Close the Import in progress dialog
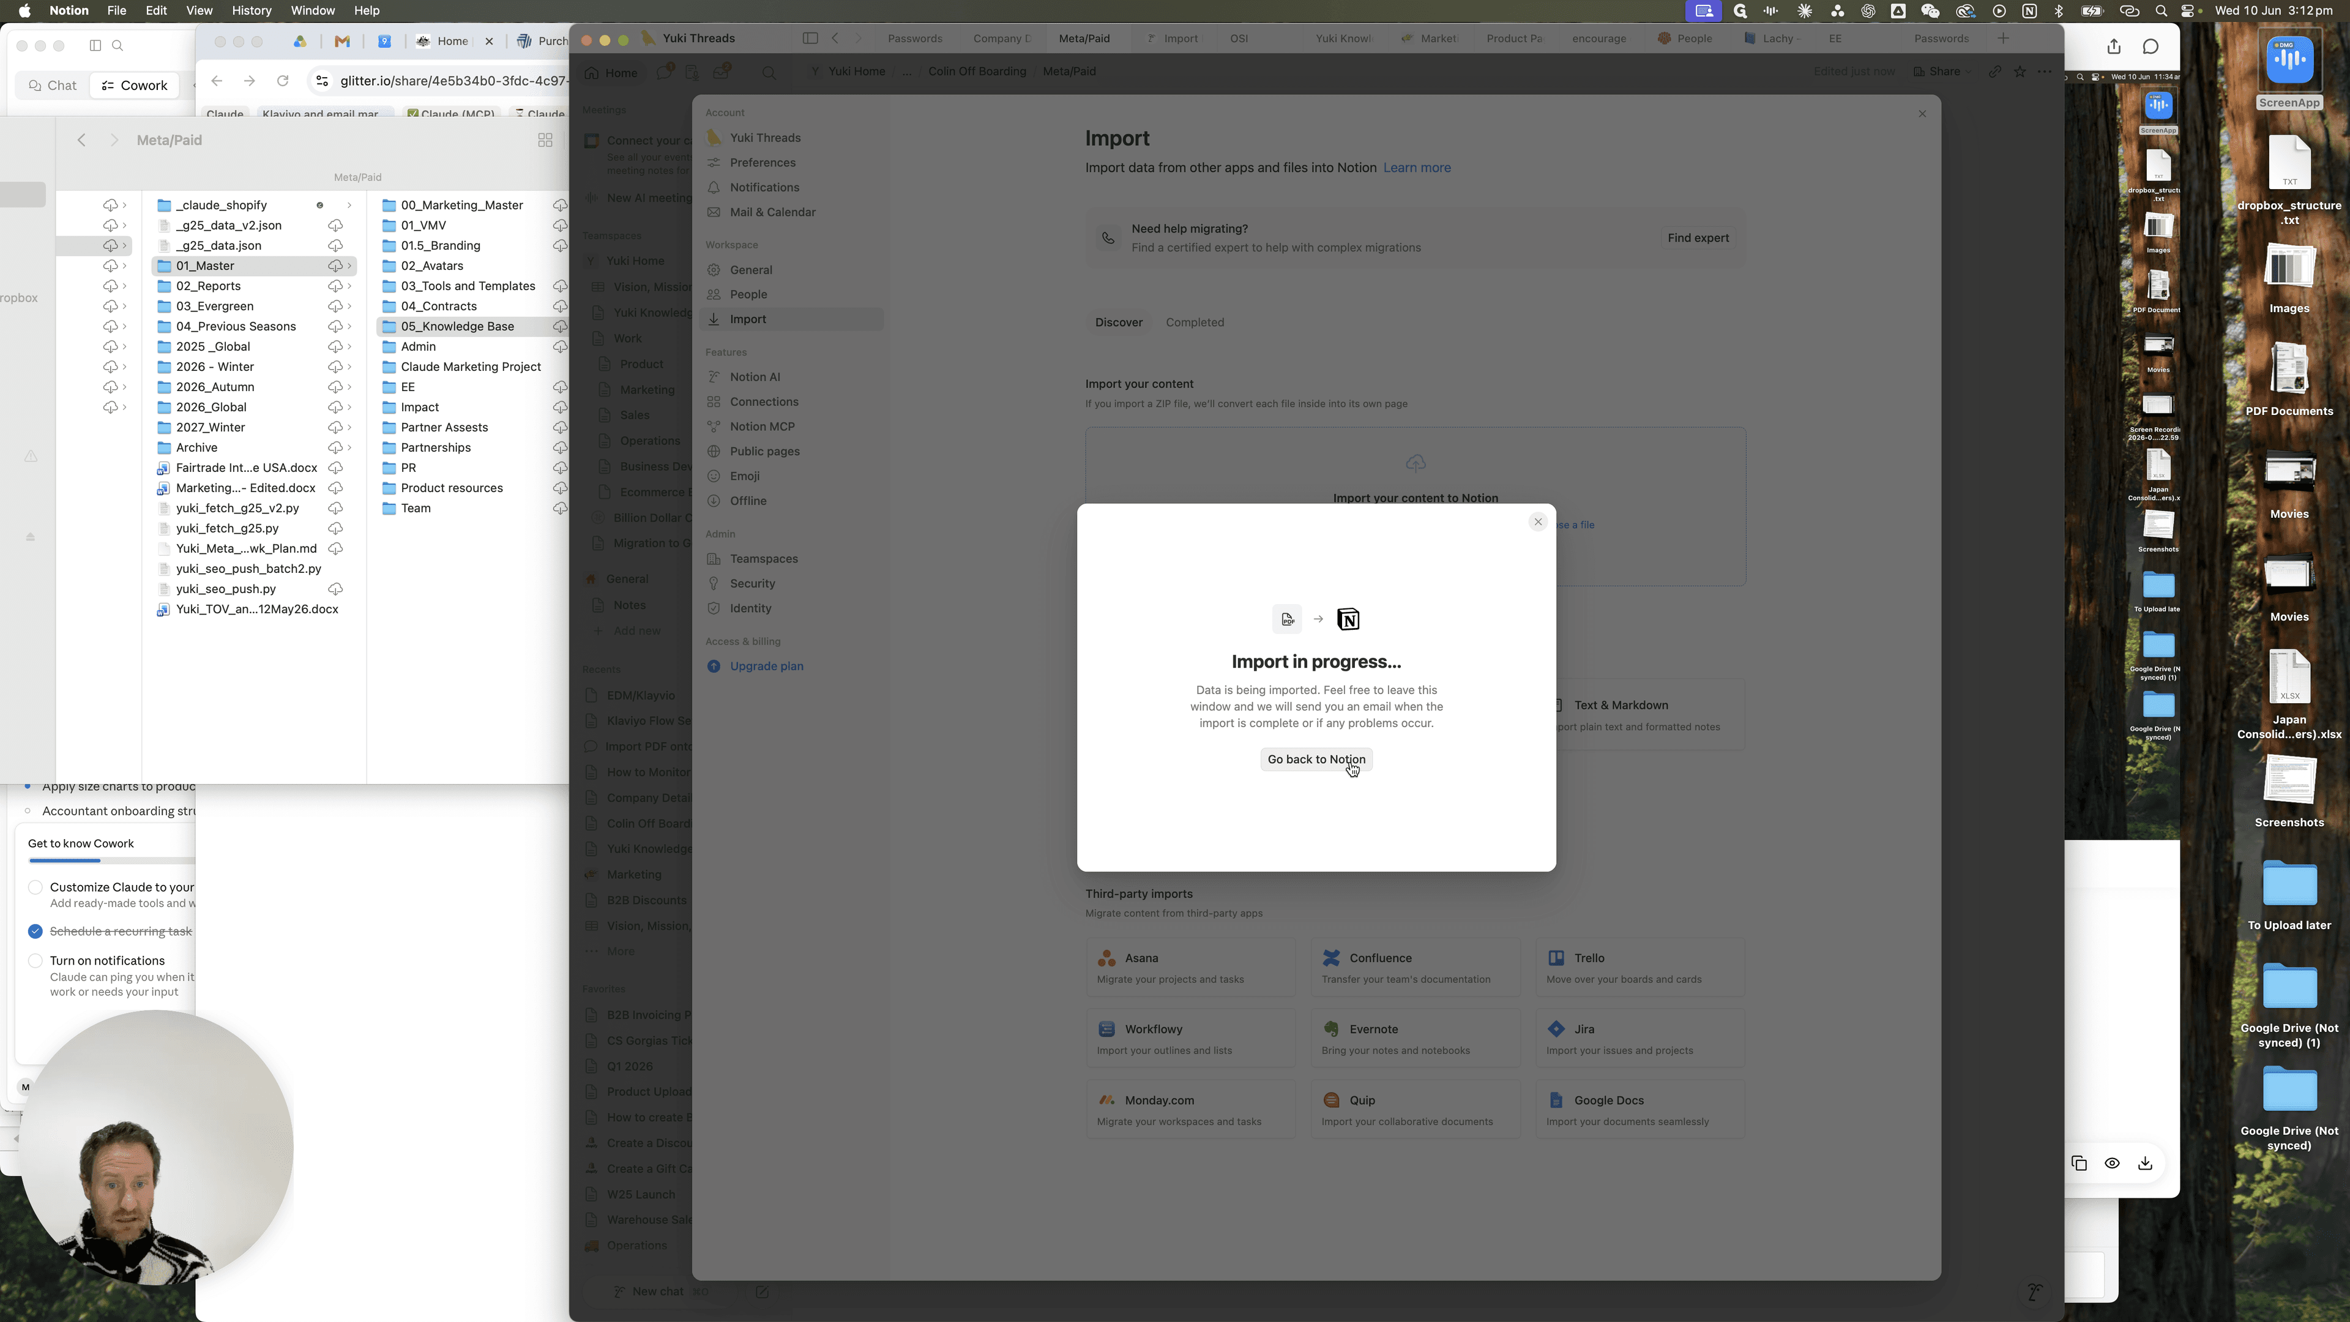Image resolution: width=2350 pixels, height=1322 pixels. (x=1538, y=522)
